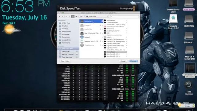Screen dimensions: 197x111
Task: Switch file dialog to Cover Flow view
Action: 76,16
